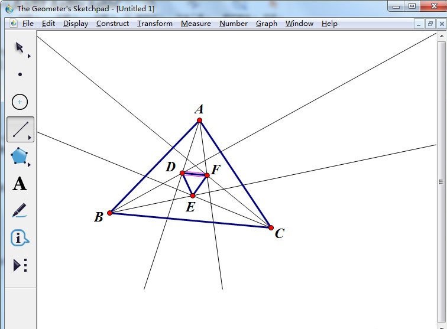Select the Straightedge segment tool
Viewport: 447px width, 329px height.
point(20,129)
